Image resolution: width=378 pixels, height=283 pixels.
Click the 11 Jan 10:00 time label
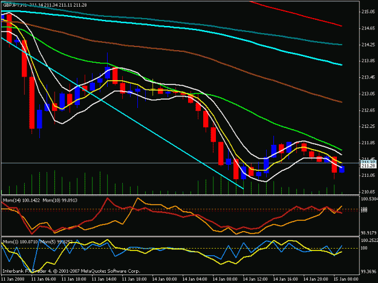pyautogui.click(x=74, y=279)
